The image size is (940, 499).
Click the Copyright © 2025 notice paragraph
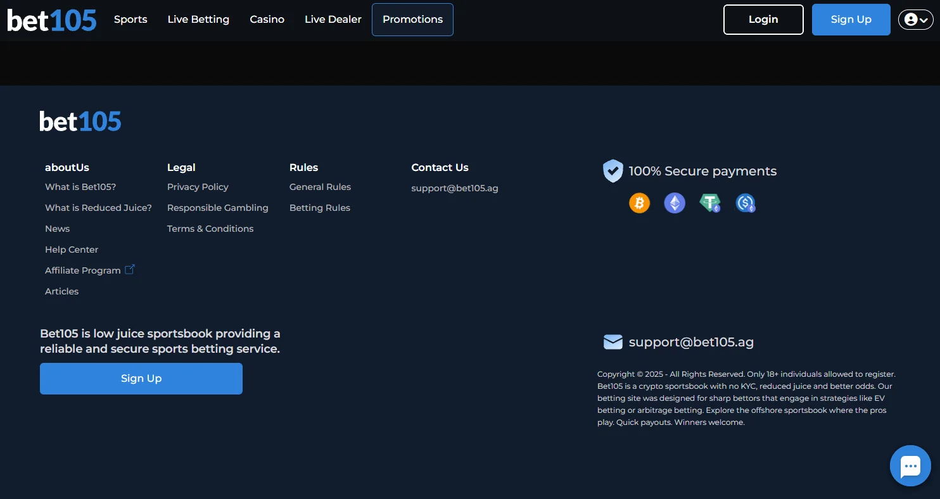[746, 398]
